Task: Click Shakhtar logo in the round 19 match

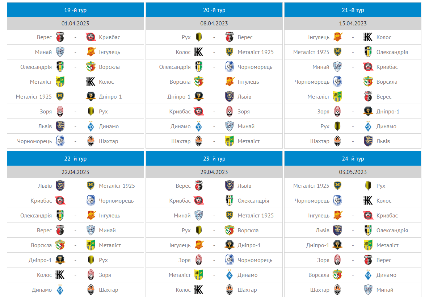Action: pyautogui.click(x=91, y=141)
